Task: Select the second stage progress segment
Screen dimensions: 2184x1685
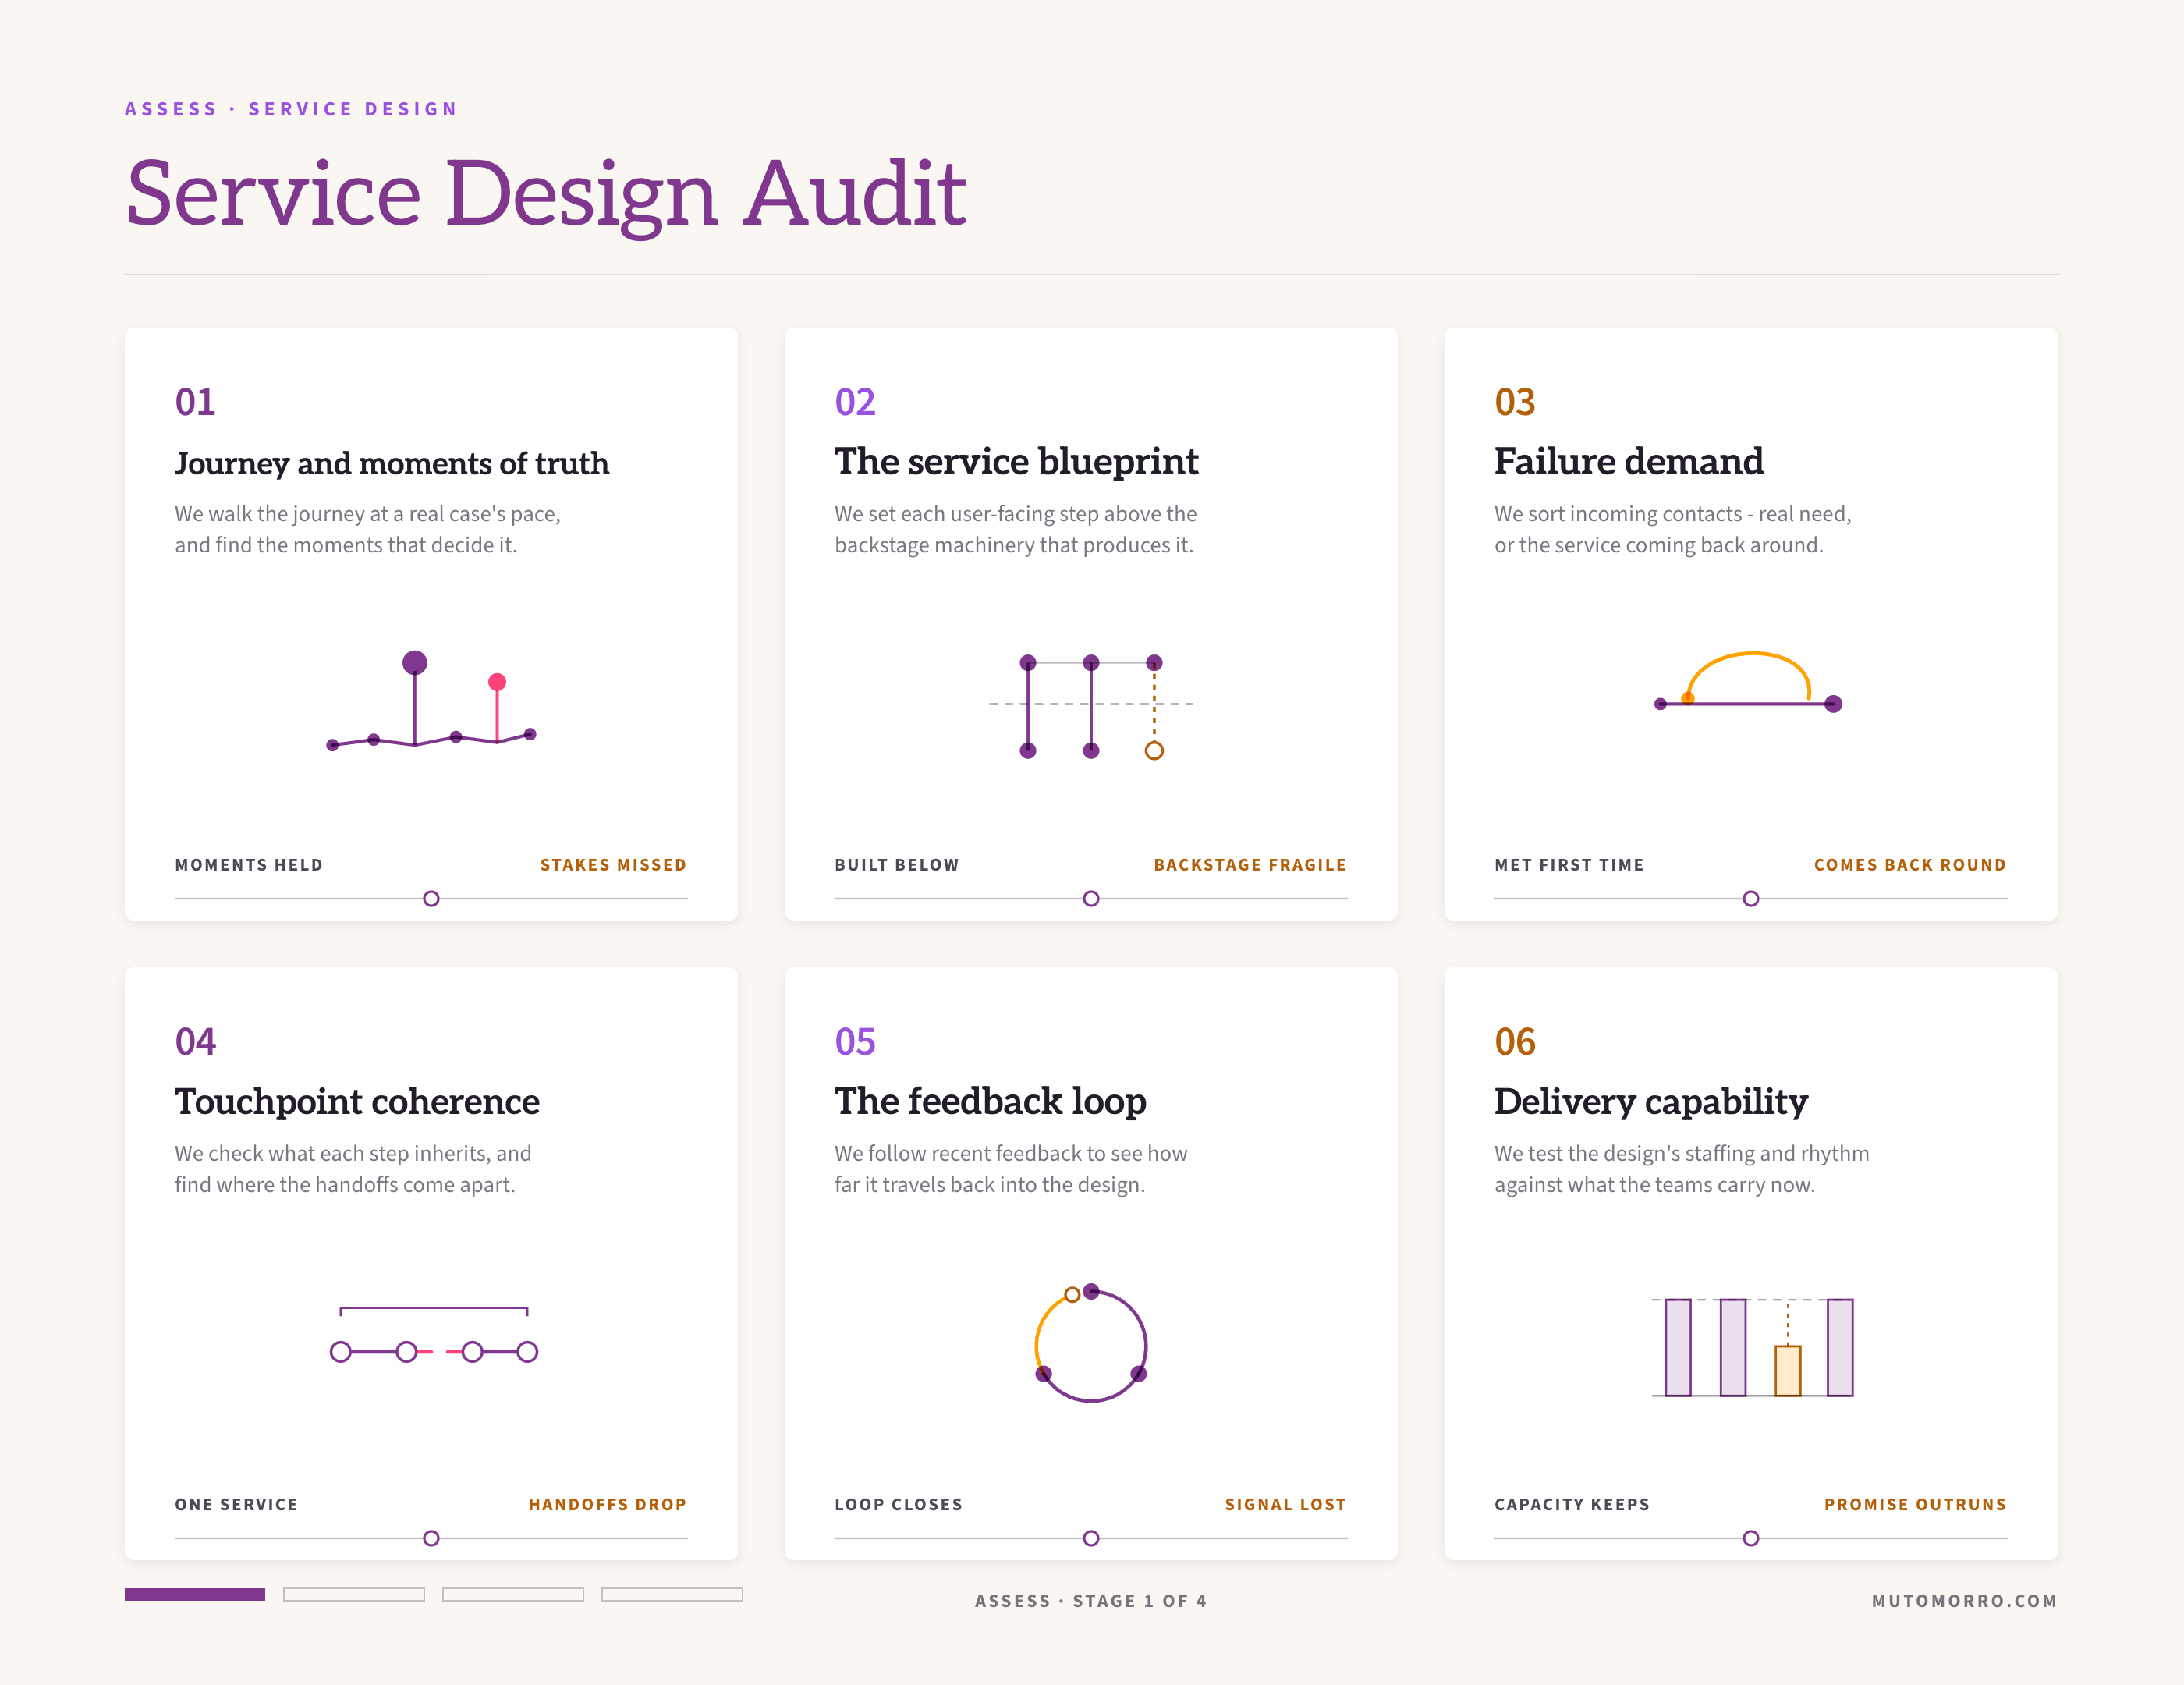Action: pos(354,1594)
